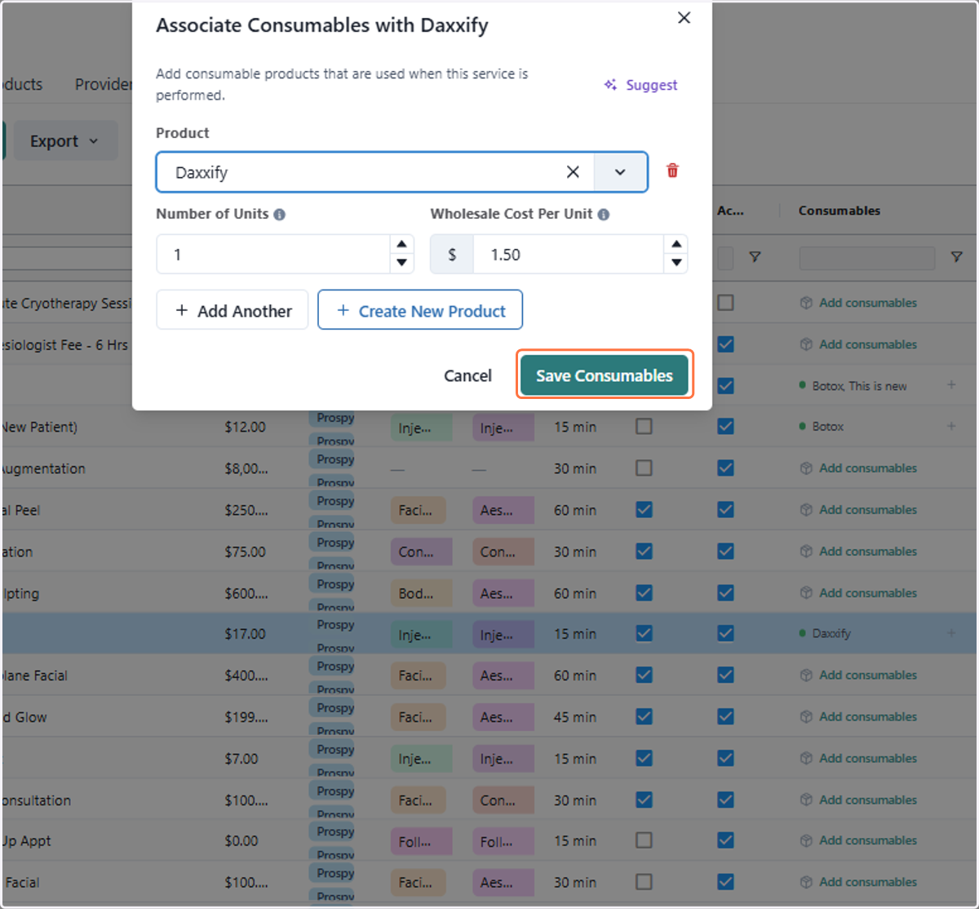Click the cube icon in the Cryotherapy row
This screenshot has width=979, height=909.
tap(806, 303)
